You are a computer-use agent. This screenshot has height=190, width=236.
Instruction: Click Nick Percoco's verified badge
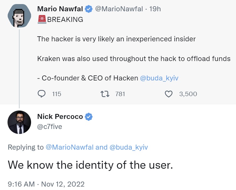coord(89,117)
